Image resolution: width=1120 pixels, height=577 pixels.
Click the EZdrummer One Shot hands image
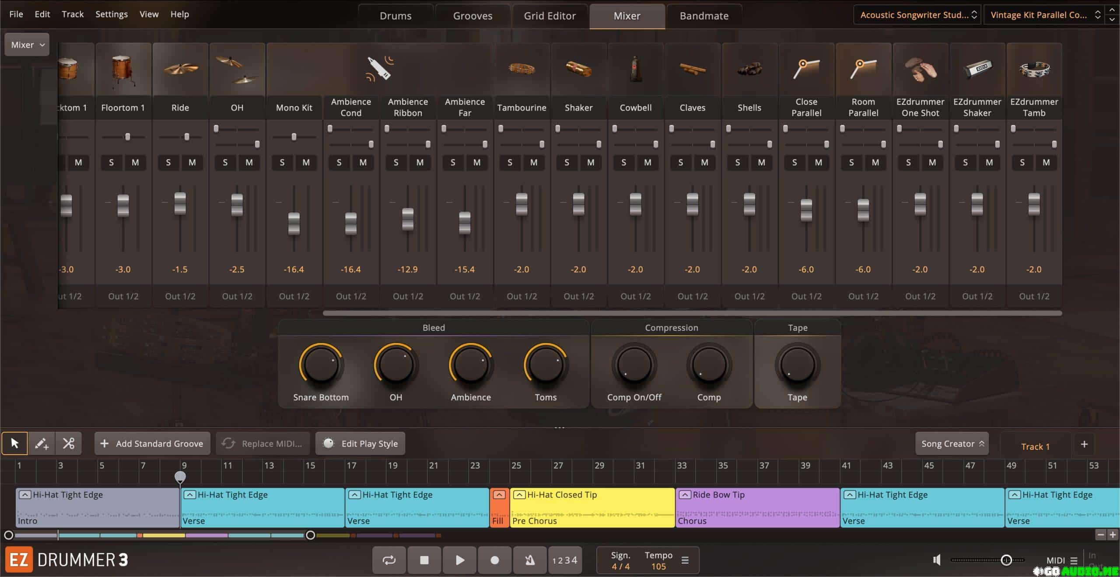(x=920, y=69)
